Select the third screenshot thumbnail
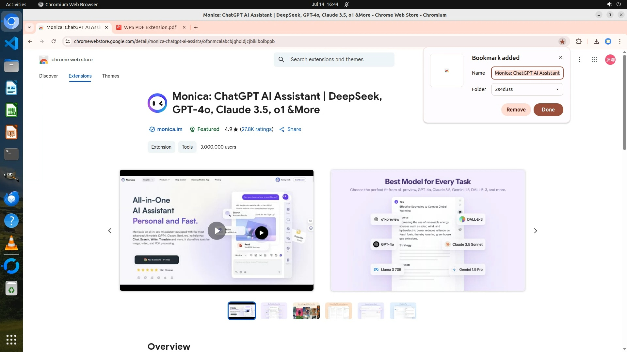 [306, 311]
